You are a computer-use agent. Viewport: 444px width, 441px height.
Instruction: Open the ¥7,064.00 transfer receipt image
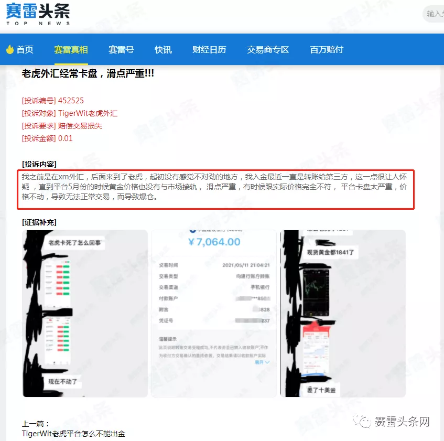point(214,314)
